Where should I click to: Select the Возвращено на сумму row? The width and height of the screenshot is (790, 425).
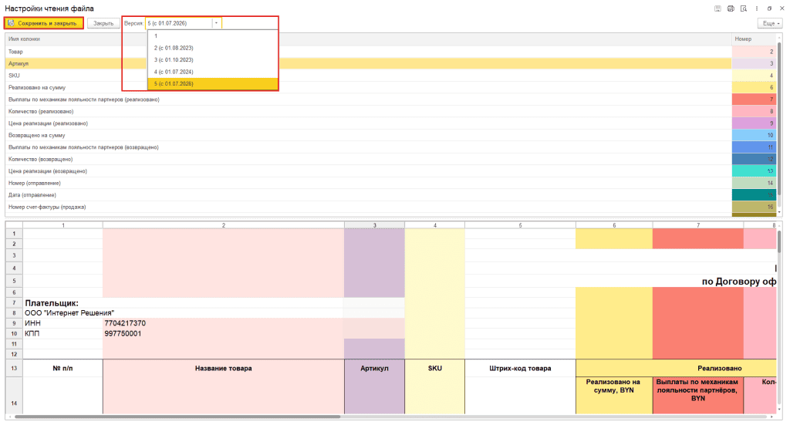tap(368, 136)
